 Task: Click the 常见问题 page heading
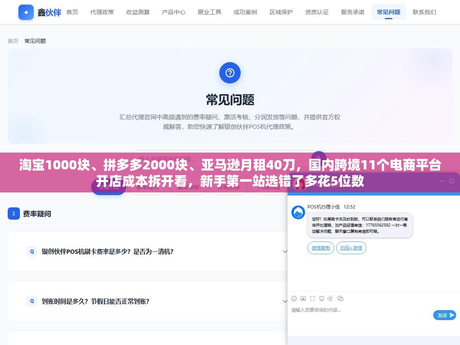pos(230,100)
